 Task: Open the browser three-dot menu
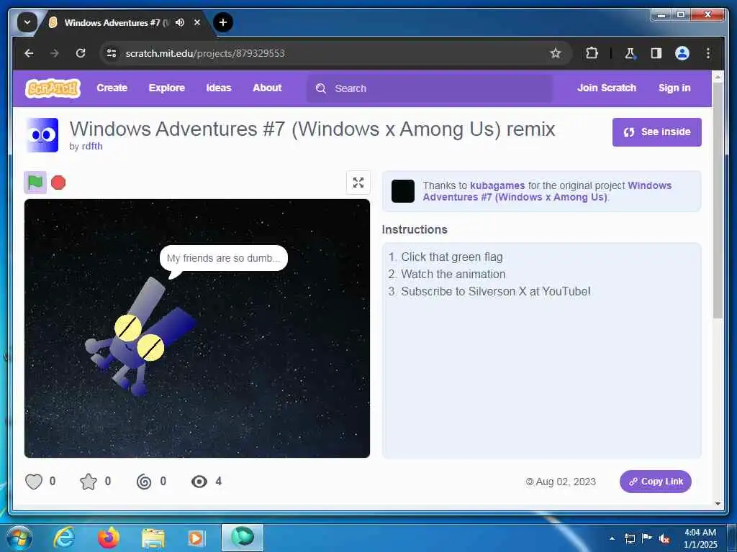(x=708, y=53)
